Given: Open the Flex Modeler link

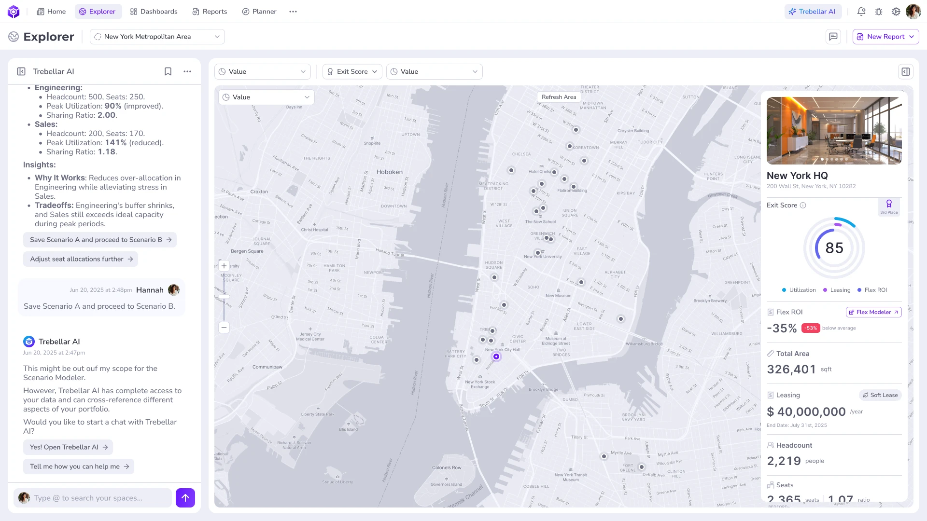Looking at the screenshot, I should point(873,312).
